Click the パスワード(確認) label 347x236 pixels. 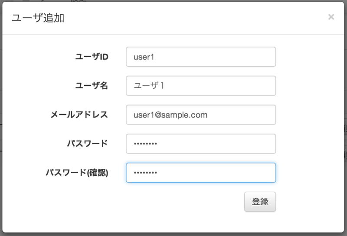pos(77,173)
